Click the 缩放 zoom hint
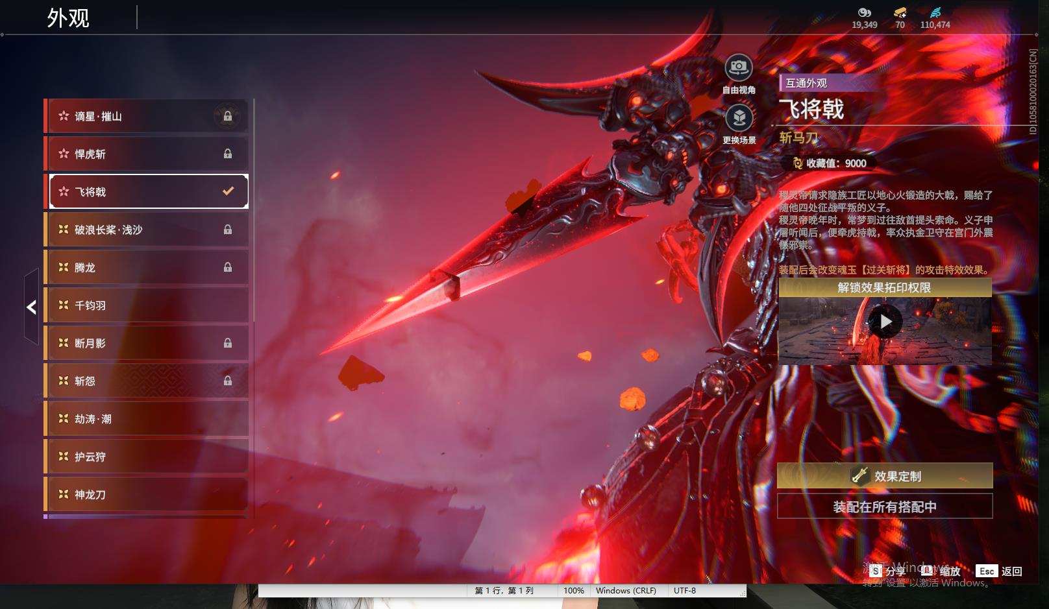The image size is (1049, 609). point(941,571)
